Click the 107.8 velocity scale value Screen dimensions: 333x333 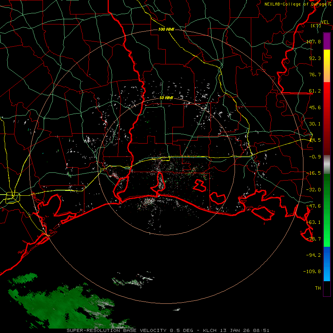click(x=313, y=41)
